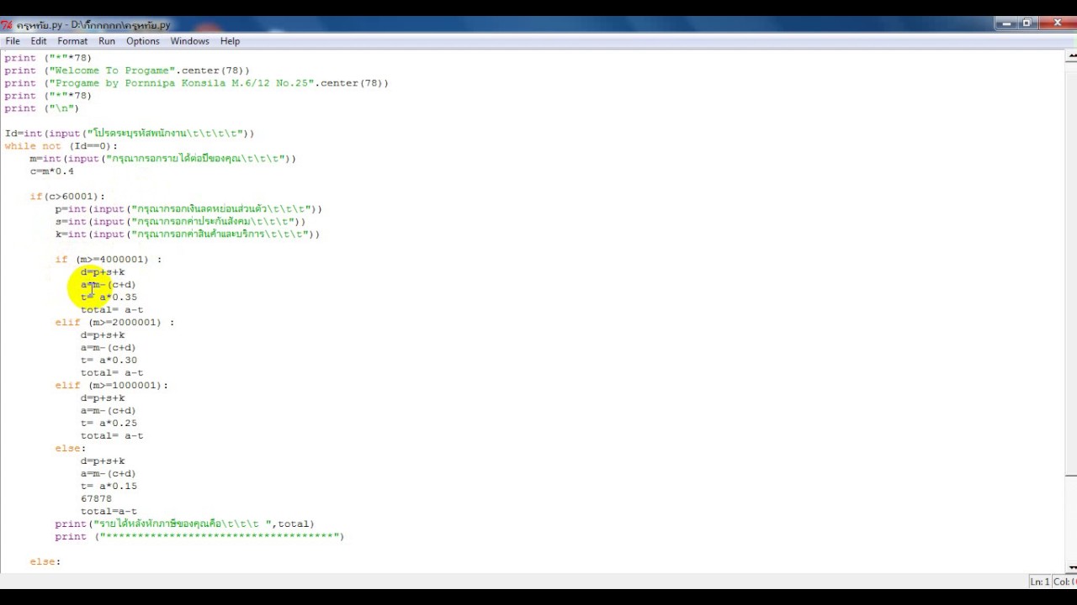Click the print ("\n") line
The image size is (1077, 605).
pyautogui.click(x=41, y=108)
